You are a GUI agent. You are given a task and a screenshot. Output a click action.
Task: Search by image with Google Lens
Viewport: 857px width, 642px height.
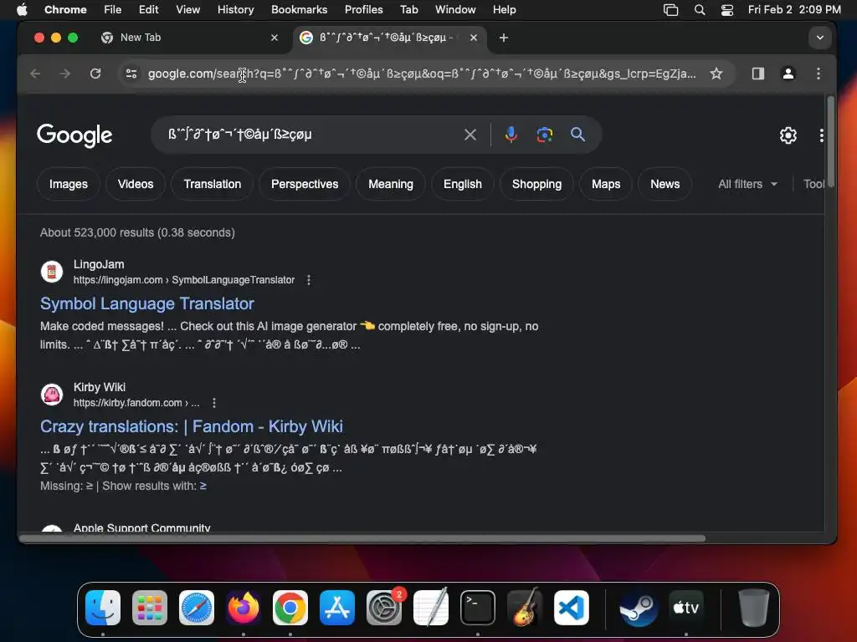544,135
